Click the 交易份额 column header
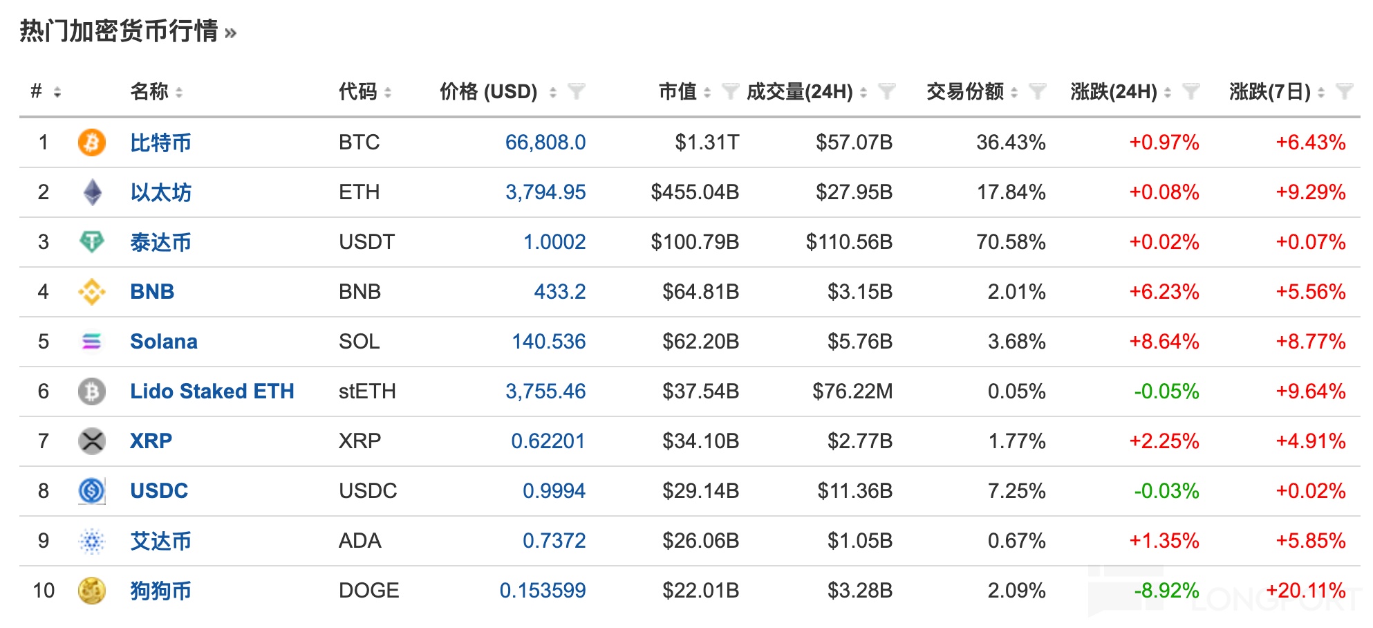1373x628 pixels. [964, 91]
